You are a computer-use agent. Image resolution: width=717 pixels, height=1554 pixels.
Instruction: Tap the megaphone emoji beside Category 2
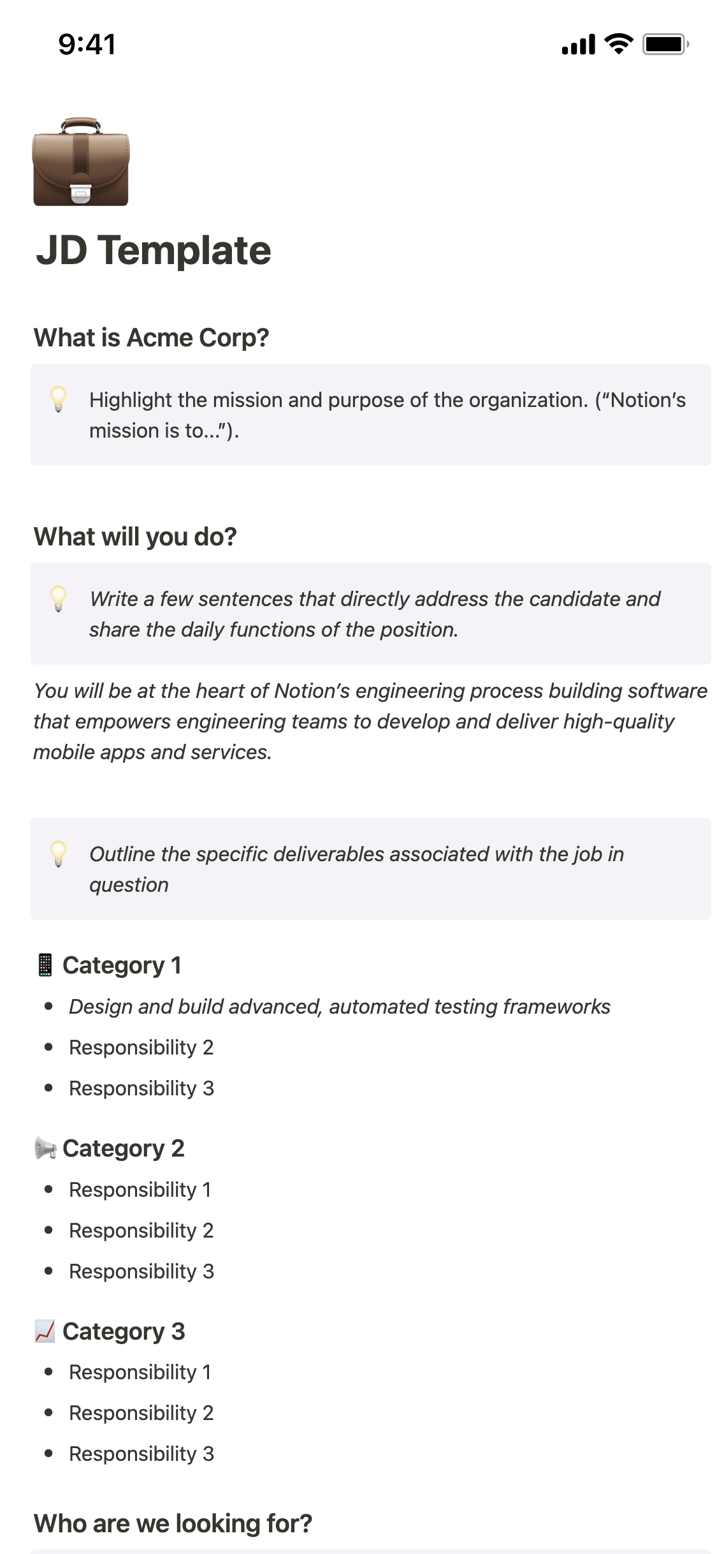pyautogui.click(x=45, y=1148)
